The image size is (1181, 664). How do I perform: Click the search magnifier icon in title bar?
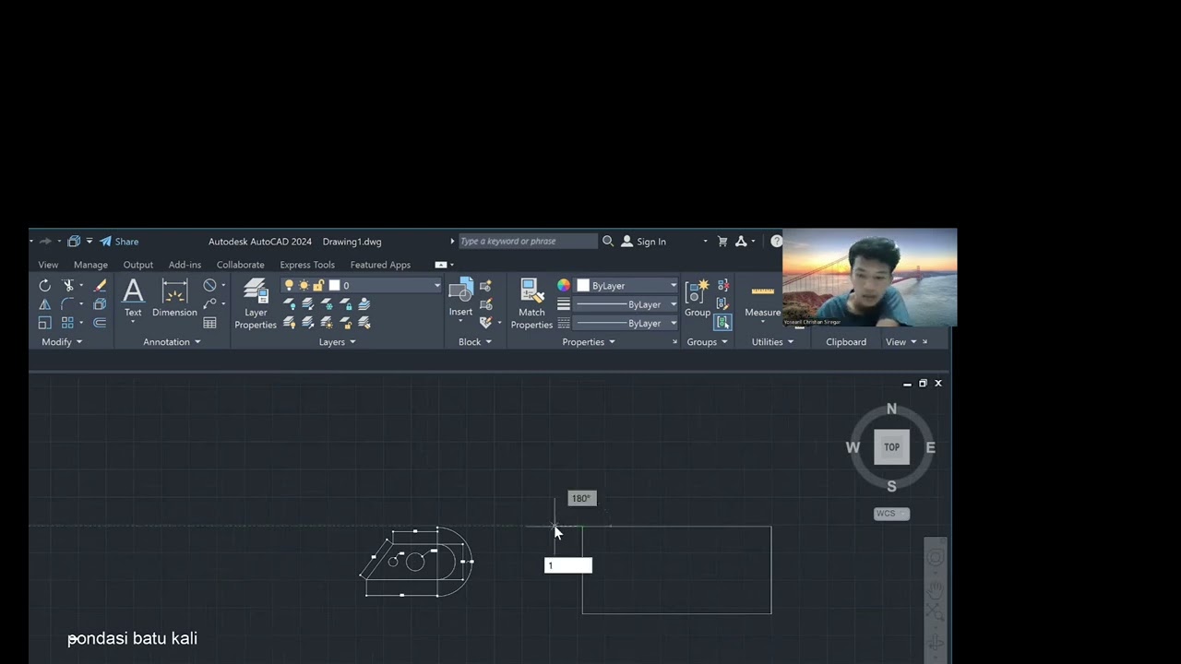point(608,241)
